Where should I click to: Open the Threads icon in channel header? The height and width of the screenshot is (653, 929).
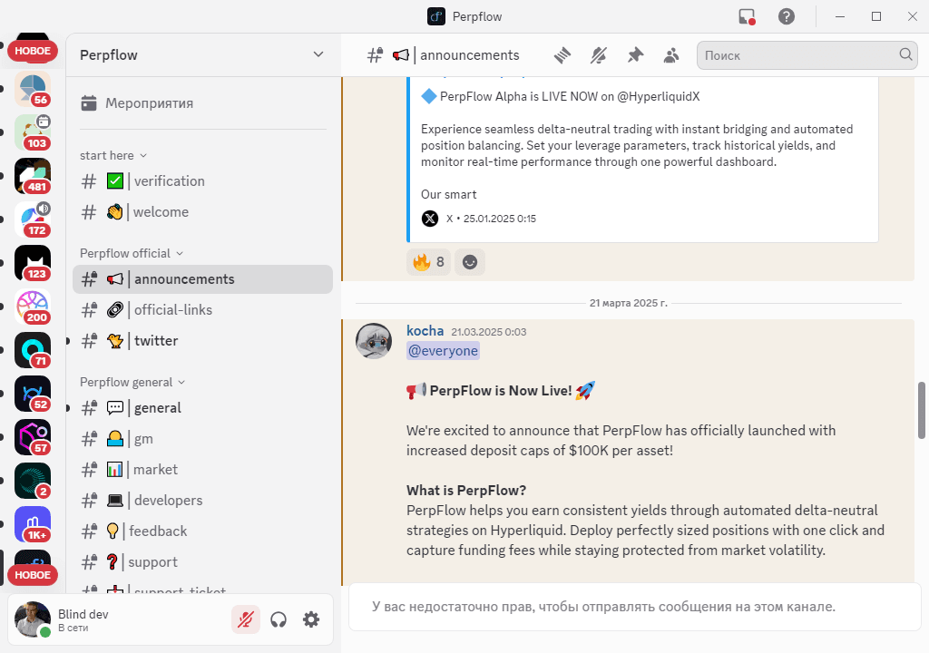562,55
